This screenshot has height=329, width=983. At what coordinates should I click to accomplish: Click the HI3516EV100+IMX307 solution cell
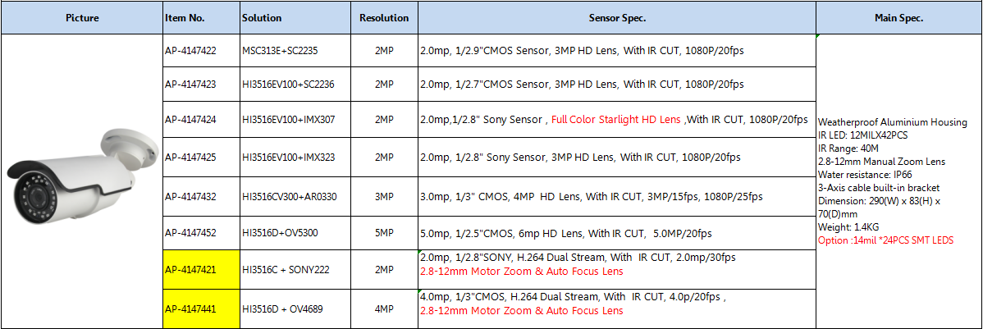[296, 119]
